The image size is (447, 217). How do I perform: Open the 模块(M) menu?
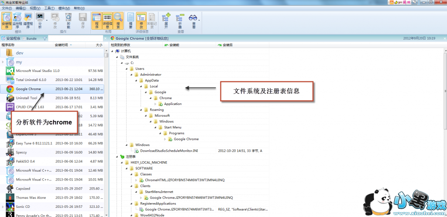pyautogui.click(x=64, y=8)
